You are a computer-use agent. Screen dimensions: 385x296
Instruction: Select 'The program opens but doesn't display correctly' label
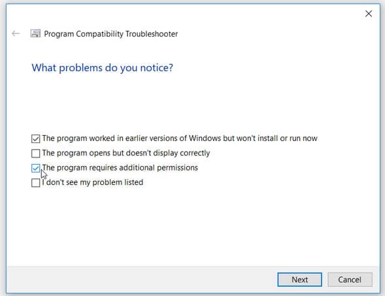tap(126, 153)
